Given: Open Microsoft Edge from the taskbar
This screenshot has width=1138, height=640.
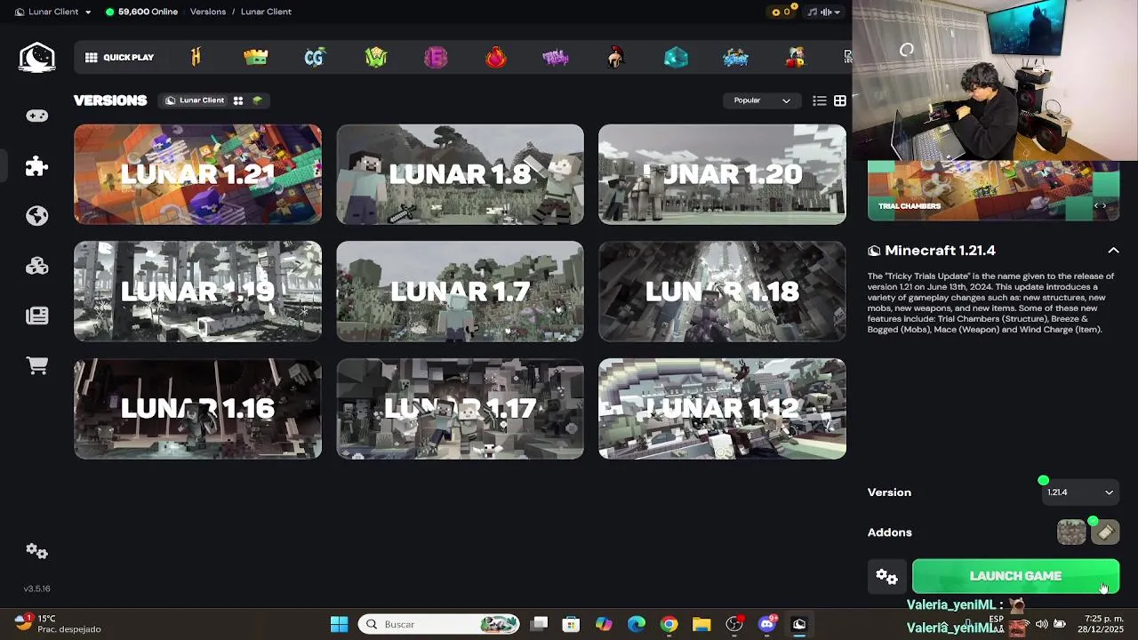Looking at the screenshot, I should click(637, 624).
